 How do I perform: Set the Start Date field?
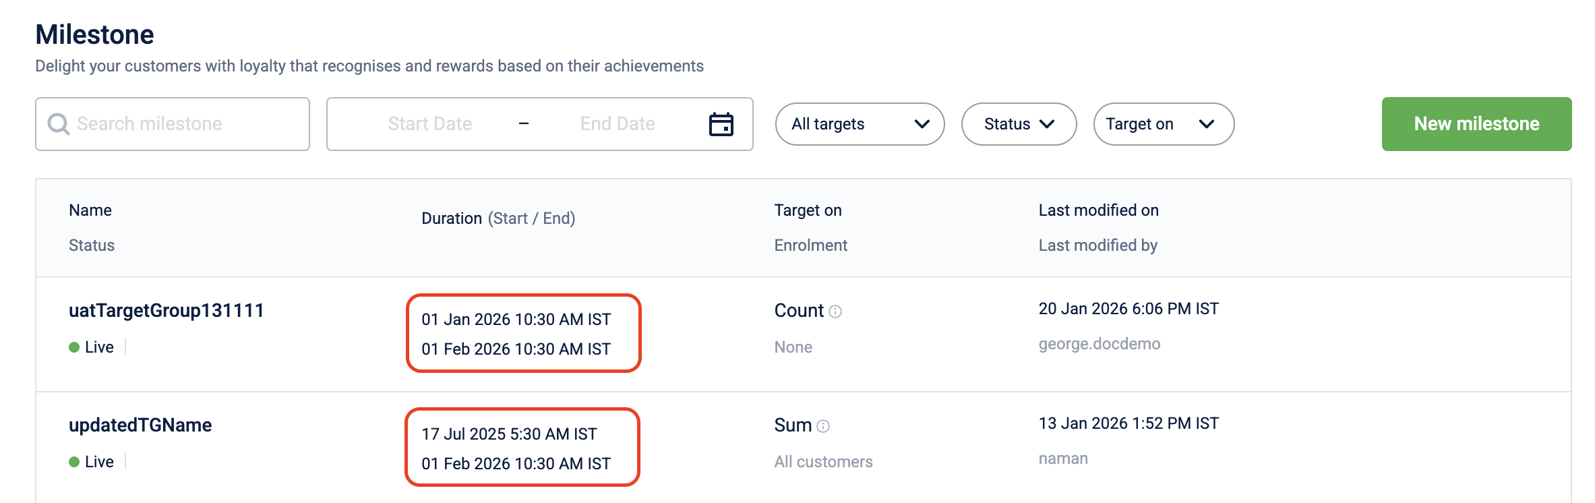click(x=429, y=124)
